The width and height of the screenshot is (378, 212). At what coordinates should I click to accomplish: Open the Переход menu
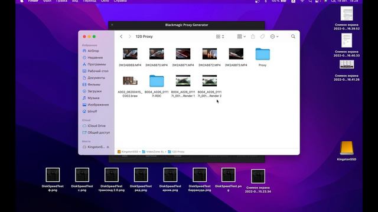point(89,1)
